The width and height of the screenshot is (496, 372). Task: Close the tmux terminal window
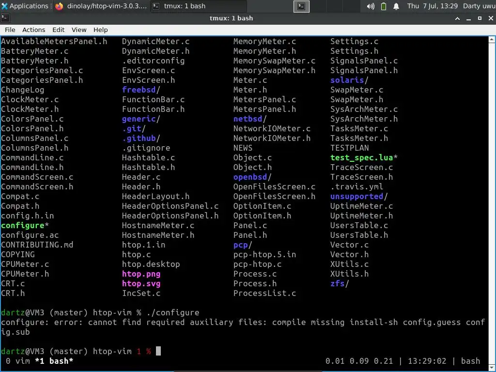(491, 18)
